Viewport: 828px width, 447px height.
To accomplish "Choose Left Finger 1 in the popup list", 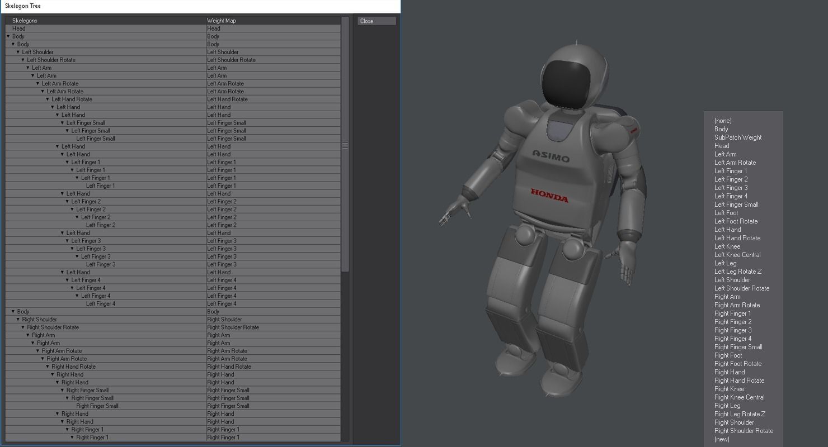I will (731, 171).
